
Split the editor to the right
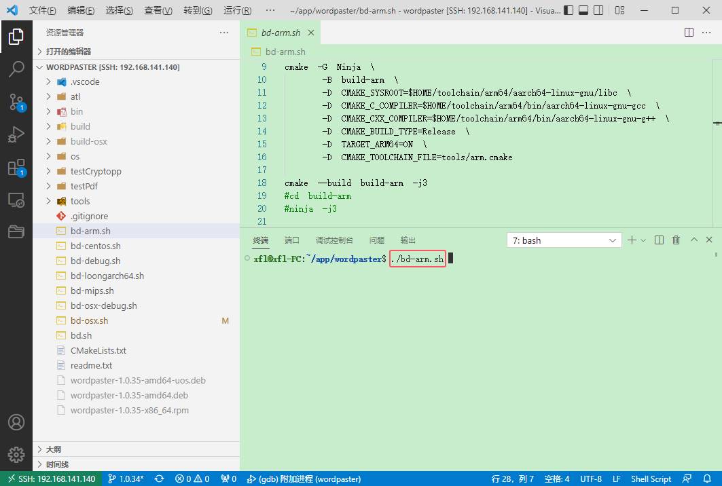point(689,33)
